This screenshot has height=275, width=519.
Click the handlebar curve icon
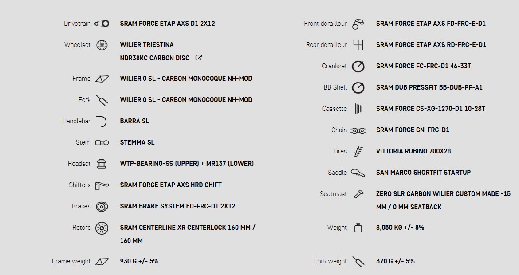[x=102, y=121]
